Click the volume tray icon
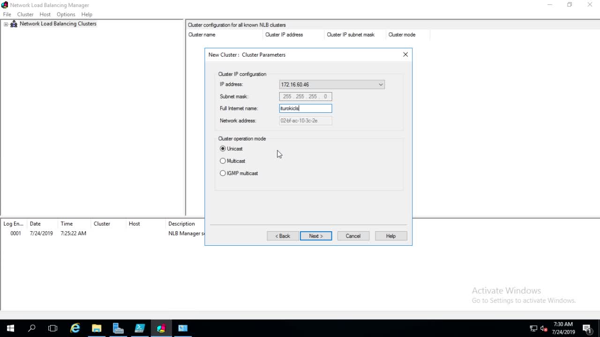The width and height of the screenshot is (600, 337). tap(544, 329)
